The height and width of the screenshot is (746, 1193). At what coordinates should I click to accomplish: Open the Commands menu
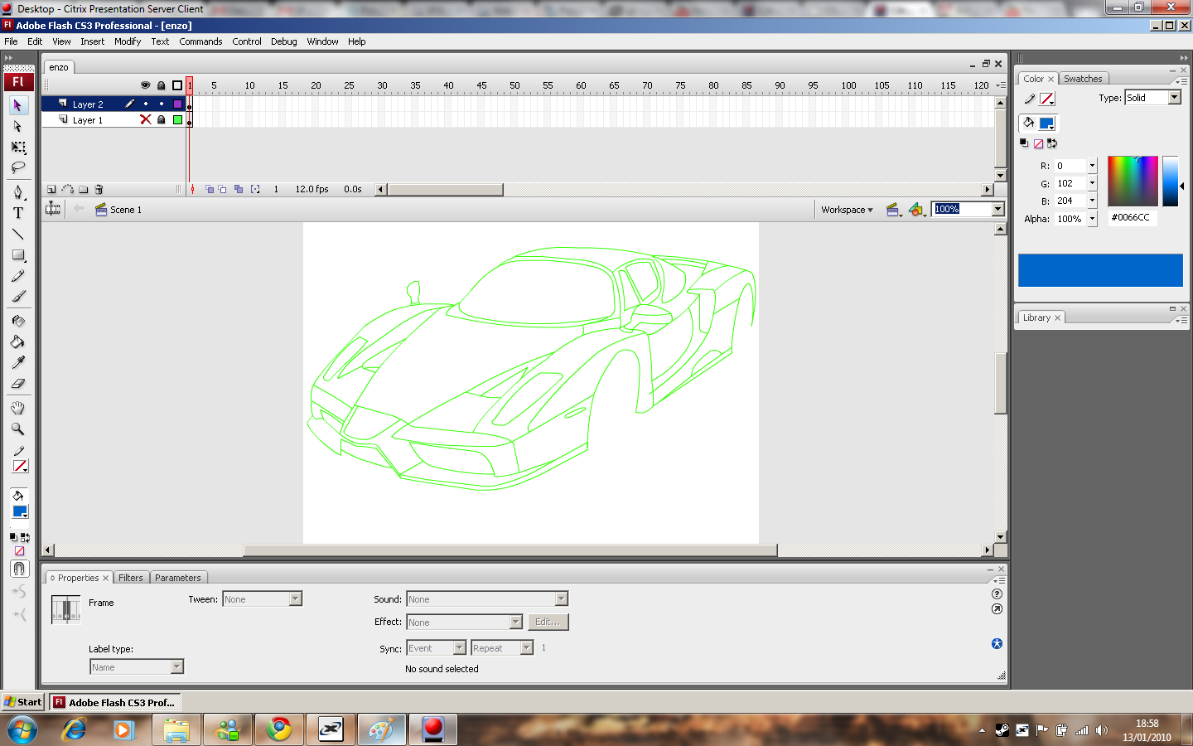[x=200, y=41]
